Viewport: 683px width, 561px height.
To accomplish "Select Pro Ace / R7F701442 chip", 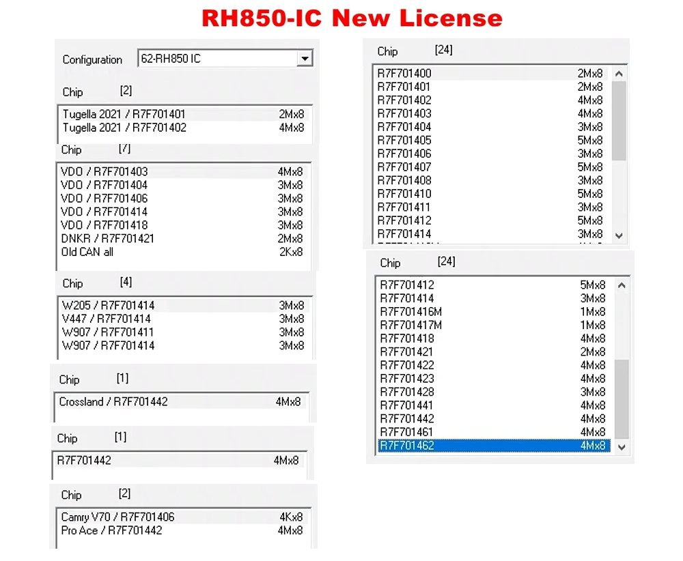I will click(111, 530).
